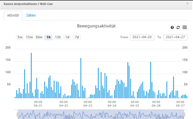Select the 1h interval button

(48, 37)
